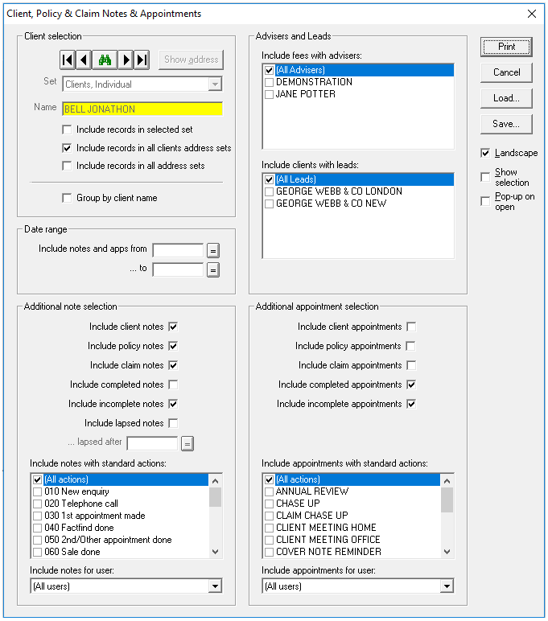Go to last client record

(142, 60)
